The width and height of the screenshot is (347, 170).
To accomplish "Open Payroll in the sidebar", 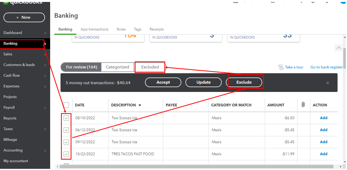I will pos(9,107).
